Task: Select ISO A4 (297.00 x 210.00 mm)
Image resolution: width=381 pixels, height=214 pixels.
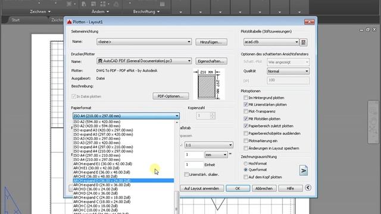Action: click(x=123, y=155)
